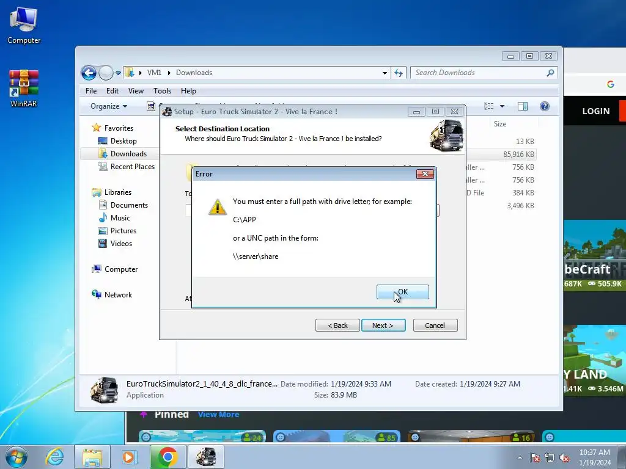Expand the Organize dropdown
The width and height of the screenshot is (626, 469).
coord(109,106)
